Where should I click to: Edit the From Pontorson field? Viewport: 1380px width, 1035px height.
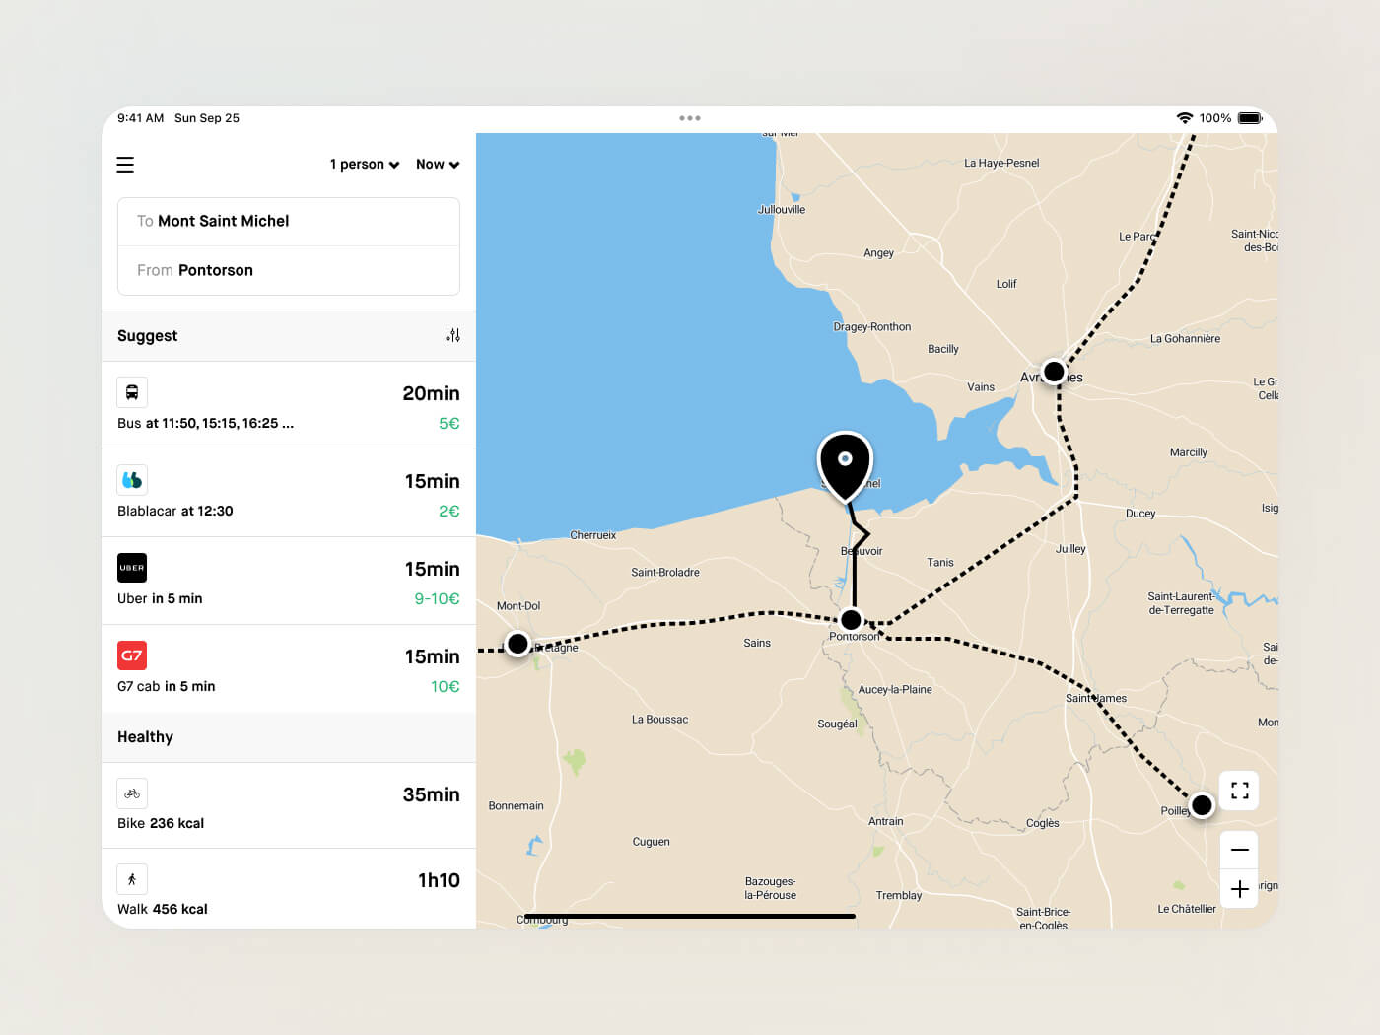click(289, 271)
